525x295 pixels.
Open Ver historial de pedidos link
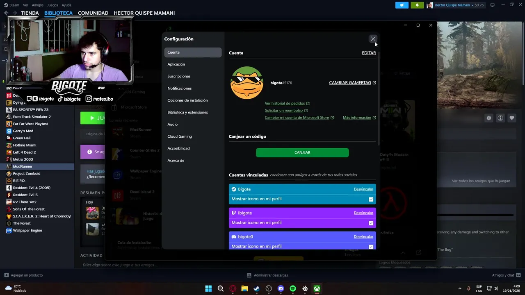(287, 103)
